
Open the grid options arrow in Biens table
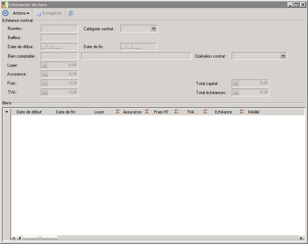tap(7, 112)
